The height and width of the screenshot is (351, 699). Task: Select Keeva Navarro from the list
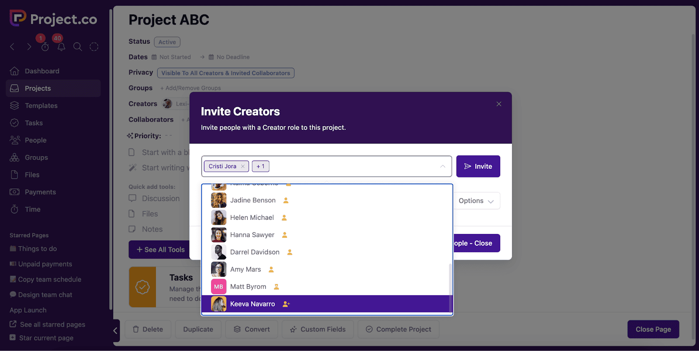[x=253, y=304]
